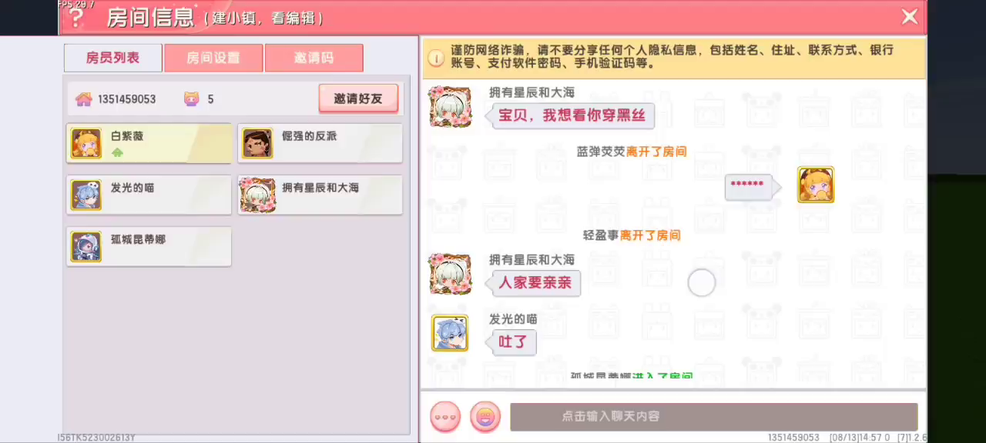Open the emoji sticker button

coord(485,417)
